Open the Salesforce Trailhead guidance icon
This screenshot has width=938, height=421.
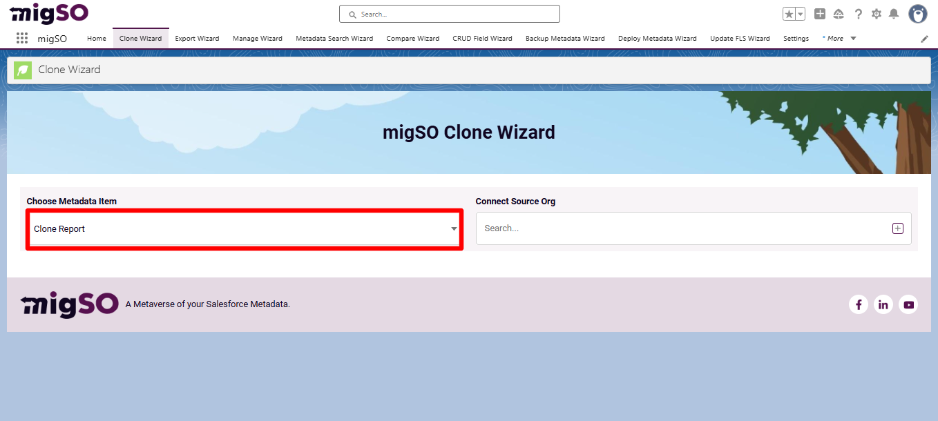click(839, 13)
